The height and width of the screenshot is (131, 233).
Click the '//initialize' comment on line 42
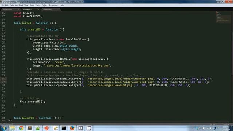(x=29, y=98)
